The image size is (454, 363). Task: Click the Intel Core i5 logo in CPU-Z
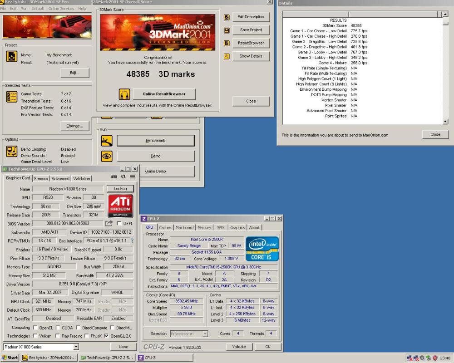click(262, 249)
